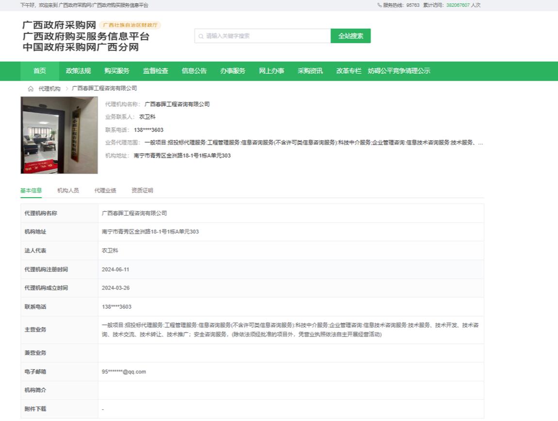Click the home icon in the breadcrumb
558x421 pixels.
(30, 88)
